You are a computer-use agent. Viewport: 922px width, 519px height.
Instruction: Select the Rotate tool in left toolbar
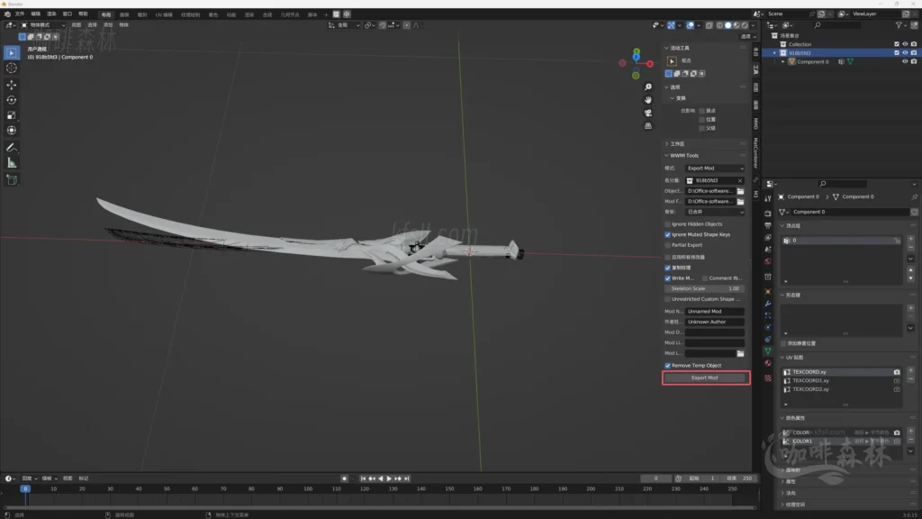tap(12, 100)
